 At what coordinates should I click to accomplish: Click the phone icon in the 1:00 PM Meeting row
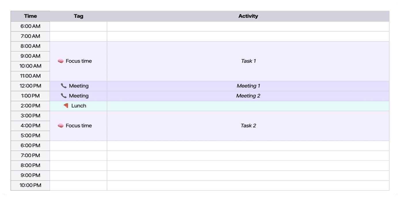pos(64,96)
